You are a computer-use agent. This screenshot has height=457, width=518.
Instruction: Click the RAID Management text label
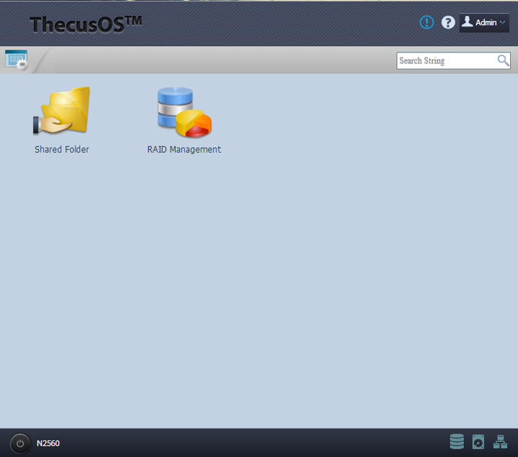point(184,150)
